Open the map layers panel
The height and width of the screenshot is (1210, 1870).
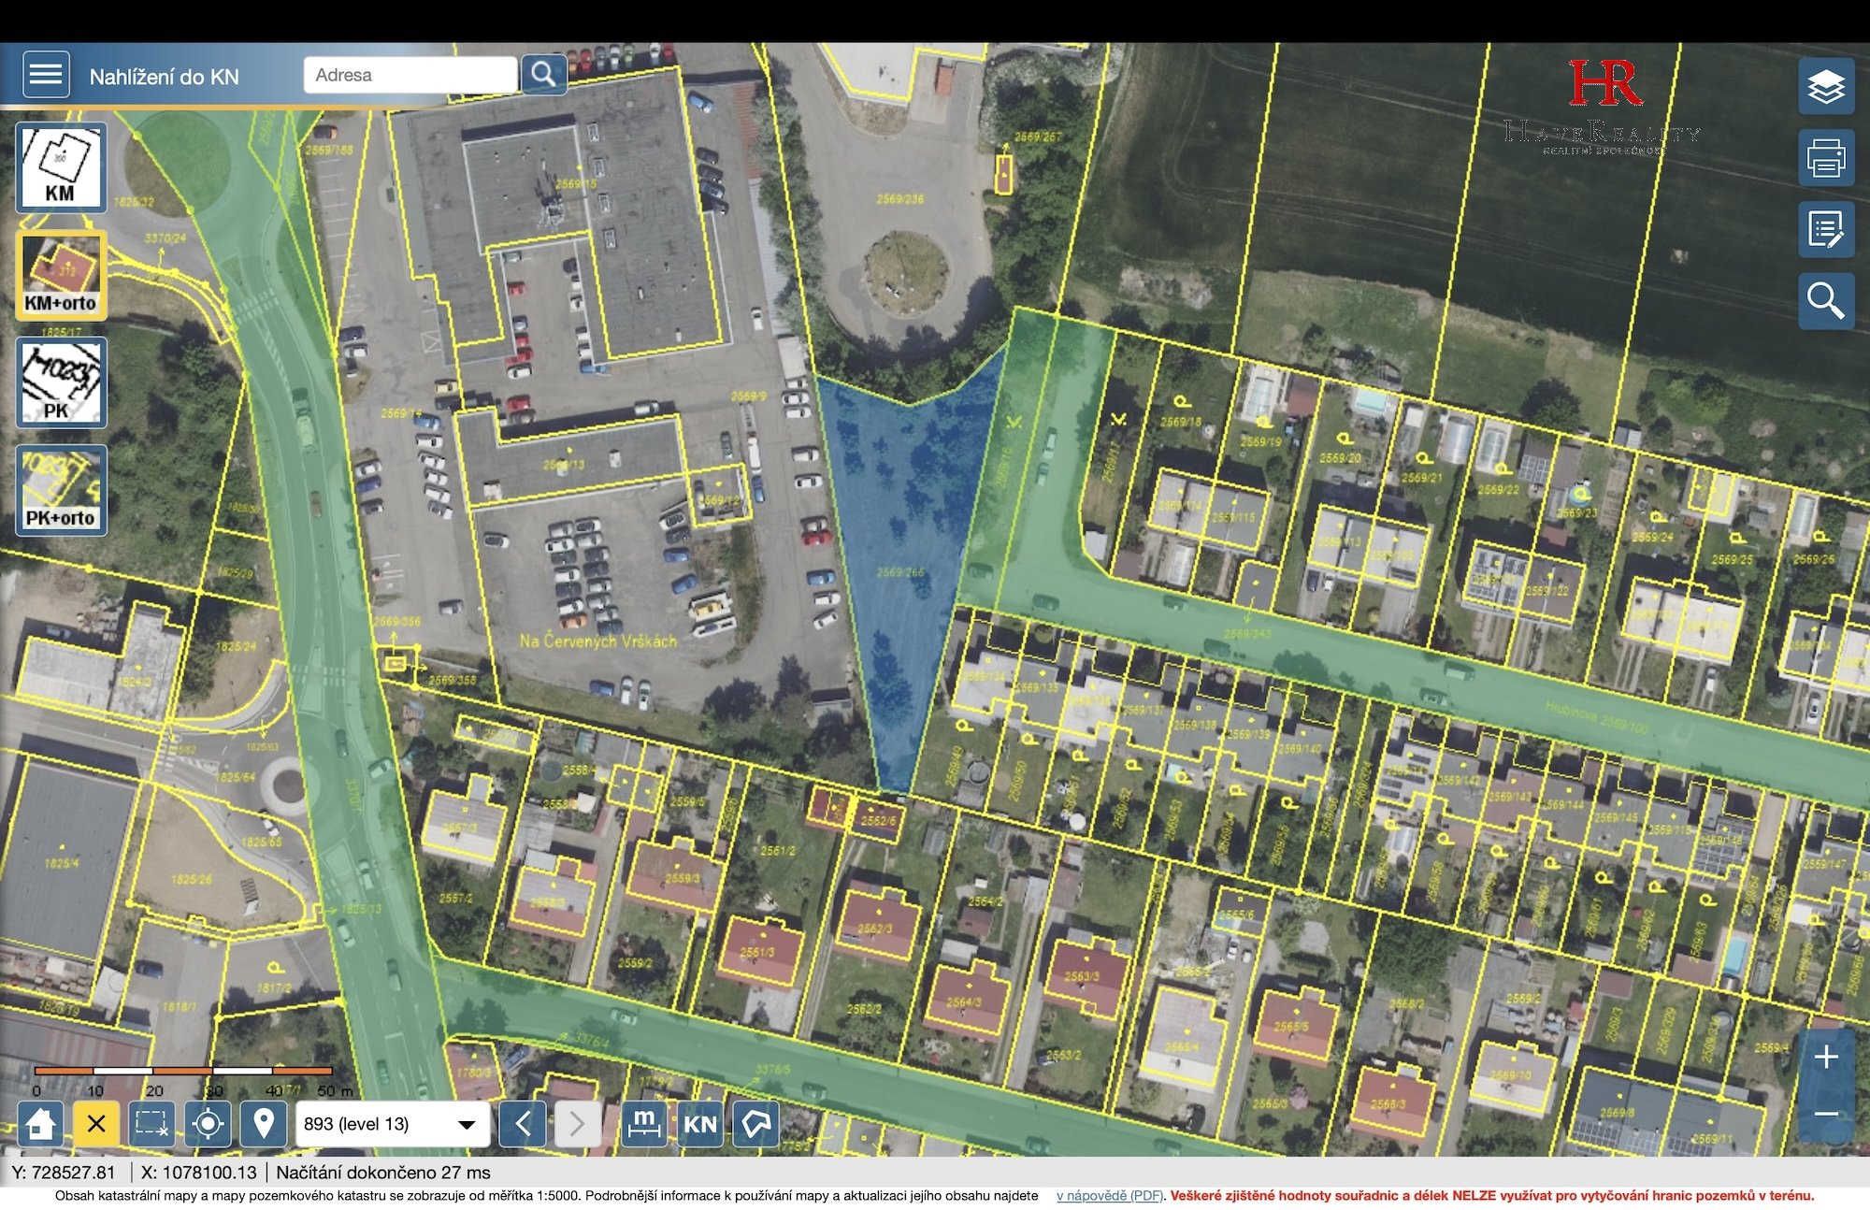[x=1825, y=87]
